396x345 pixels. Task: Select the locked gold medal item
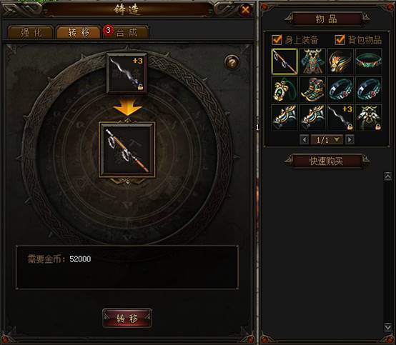point(368,117)
